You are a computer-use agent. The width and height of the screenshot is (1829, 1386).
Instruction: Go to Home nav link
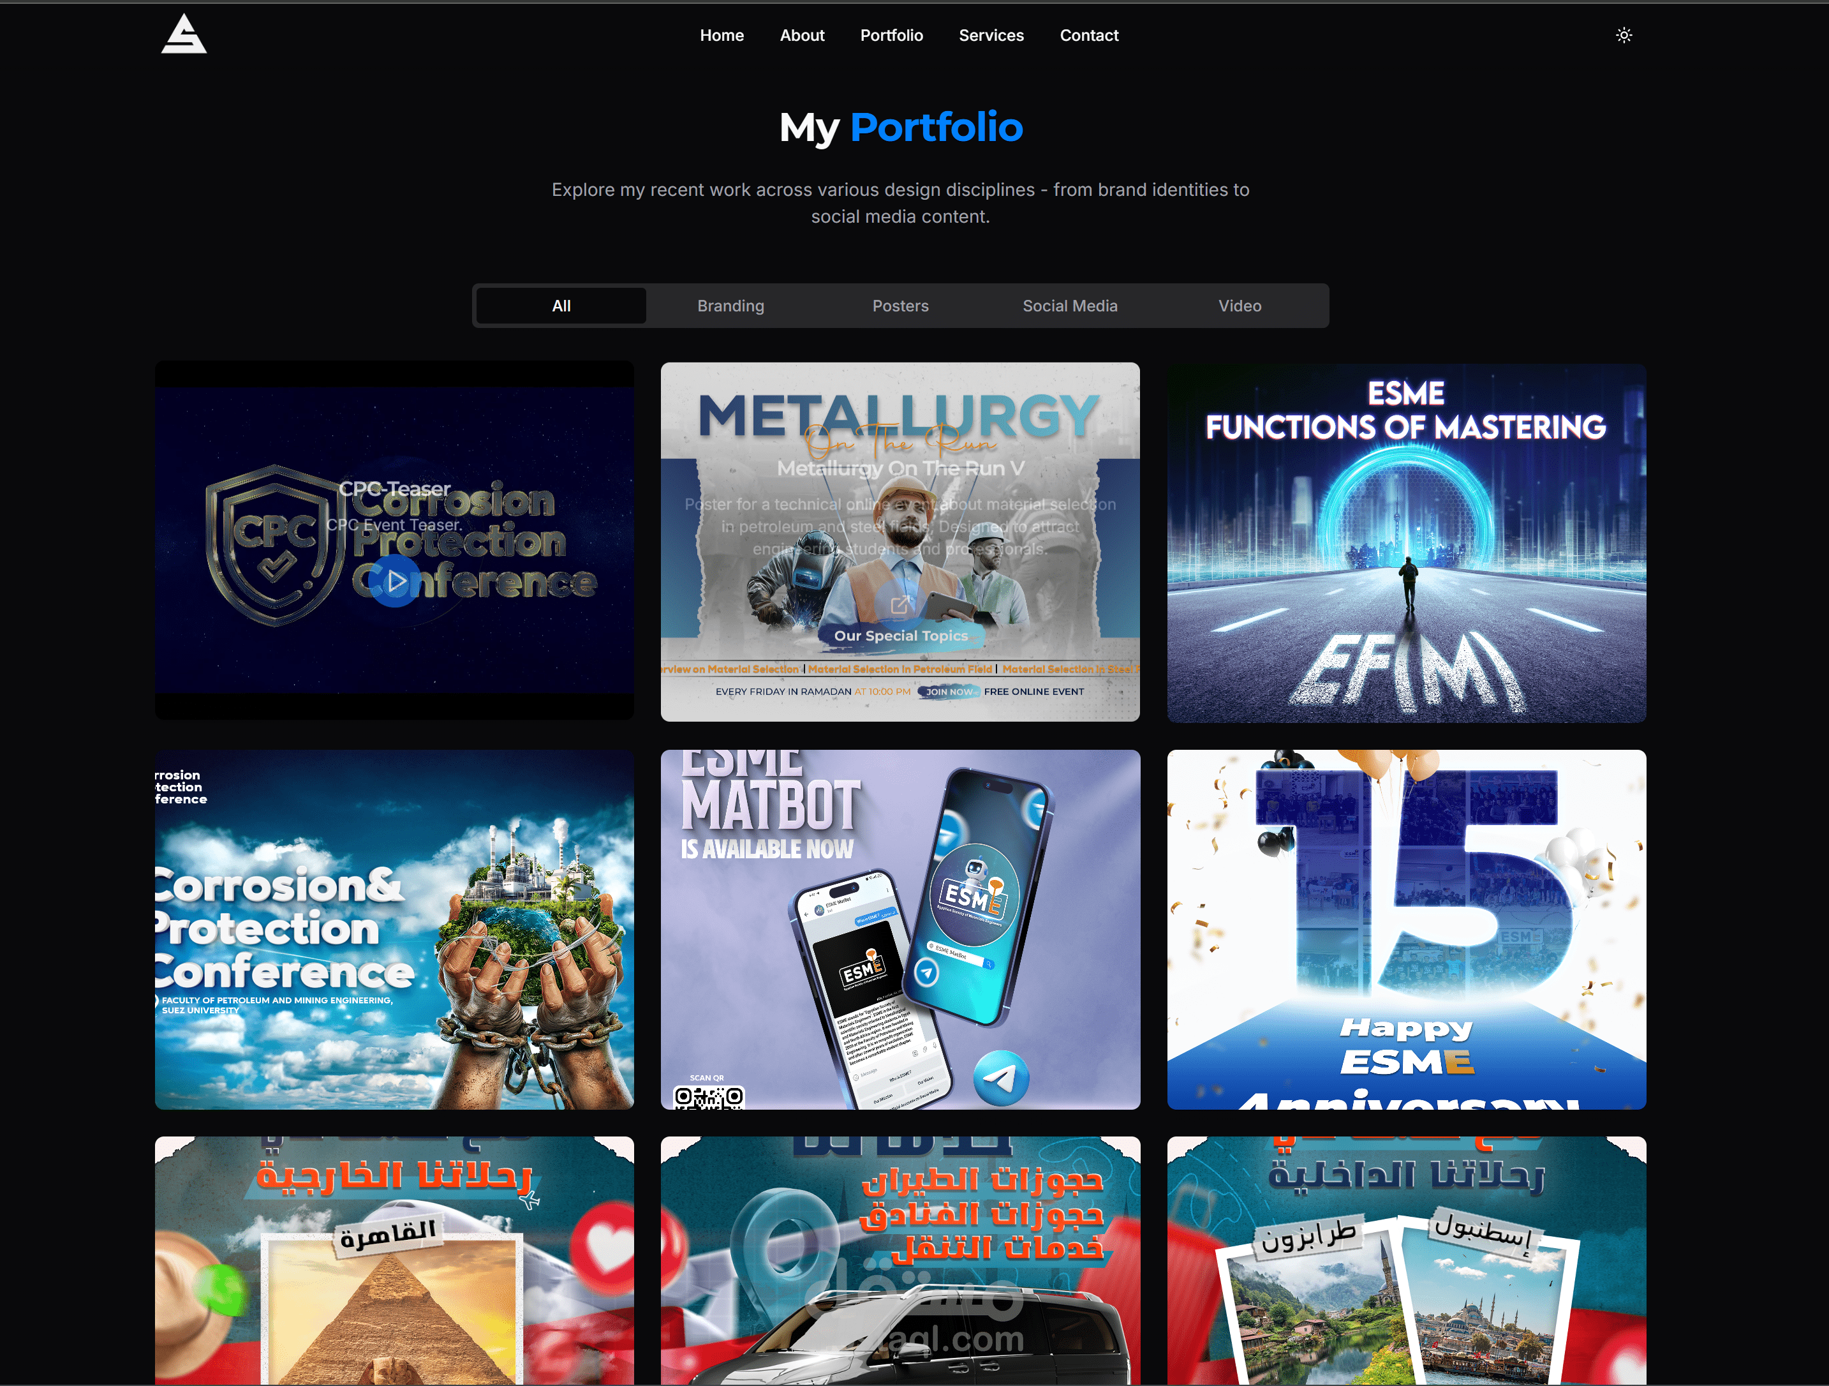721,36
